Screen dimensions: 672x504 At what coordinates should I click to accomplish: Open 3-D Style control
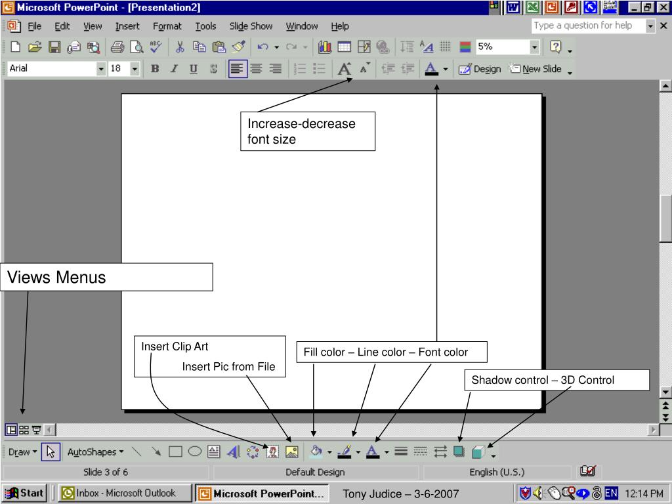coord(478,451)
